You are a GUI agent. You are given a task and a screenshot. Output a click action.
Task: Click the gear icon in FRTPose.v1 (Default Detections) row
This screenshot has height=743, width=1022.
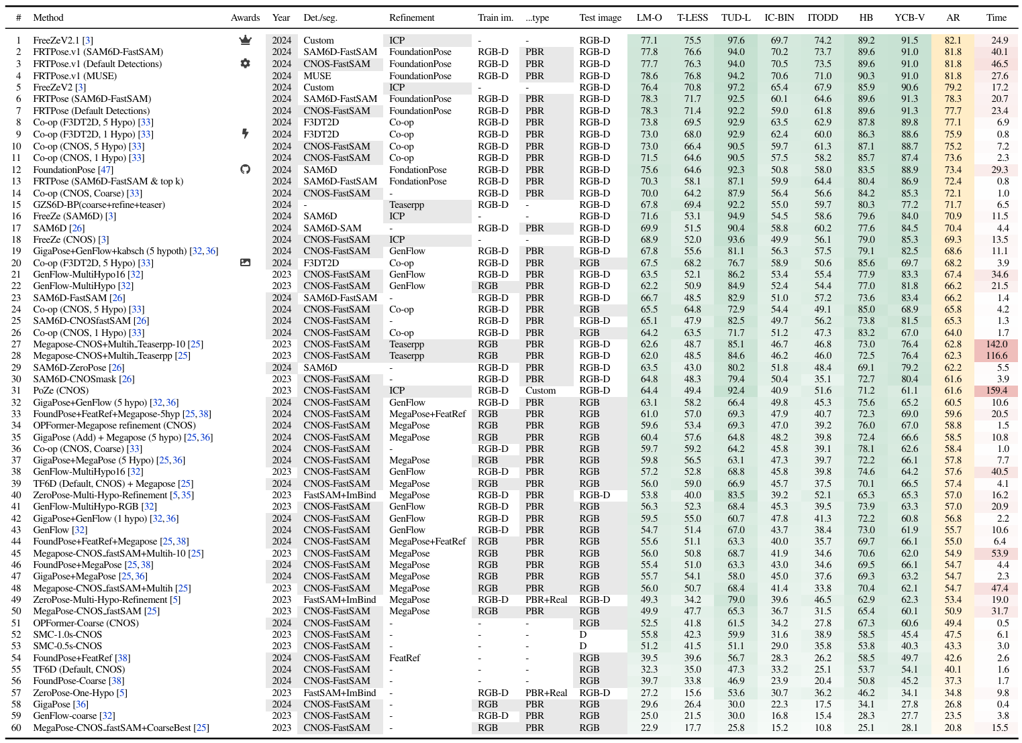coord(245,64)
